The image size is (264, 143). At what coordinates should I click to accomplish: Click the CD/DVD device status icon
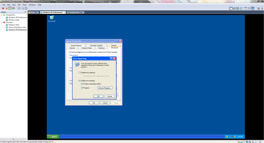coord(238,142)
